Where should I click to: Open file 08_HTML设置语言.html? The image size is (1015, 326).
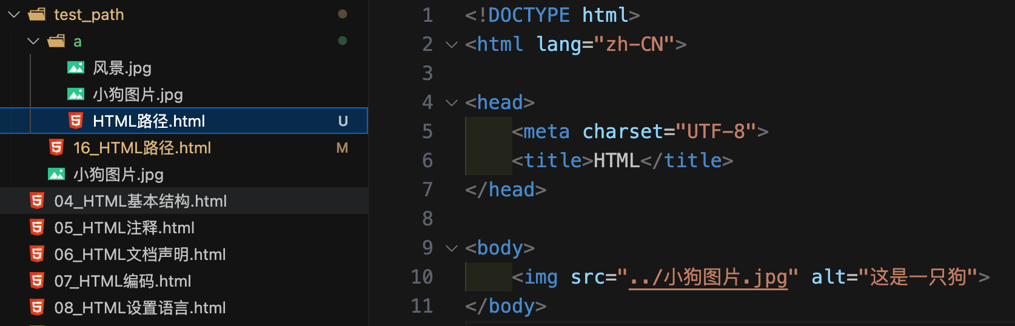coord(140,308)
